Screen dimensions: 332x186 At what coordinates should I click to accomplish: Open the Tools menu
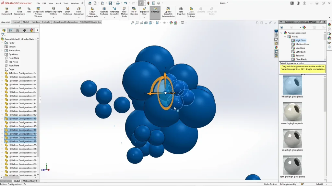pos(66,3)
